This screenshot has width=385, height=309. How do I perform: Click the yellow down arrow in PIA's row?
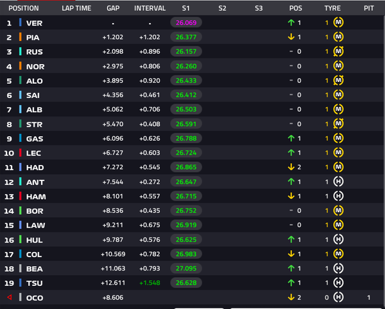[x=291, y=37]
